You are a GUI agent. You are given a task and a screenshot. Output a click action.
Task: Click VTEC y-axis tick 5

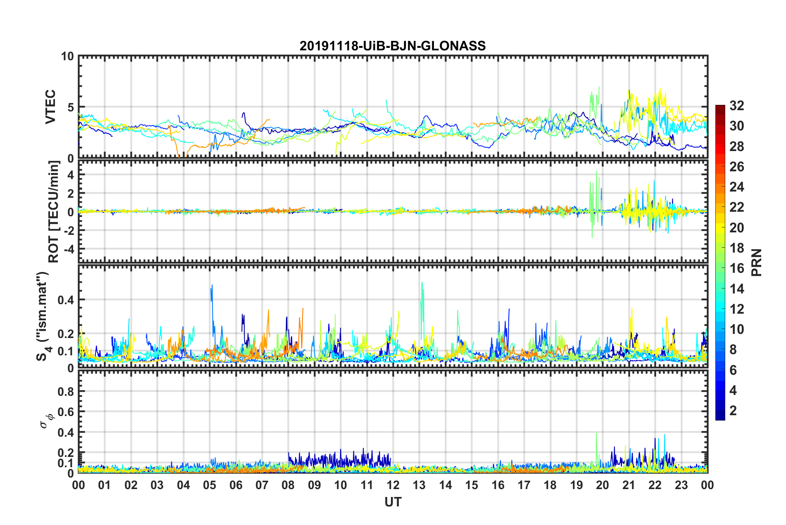(71, 107)
